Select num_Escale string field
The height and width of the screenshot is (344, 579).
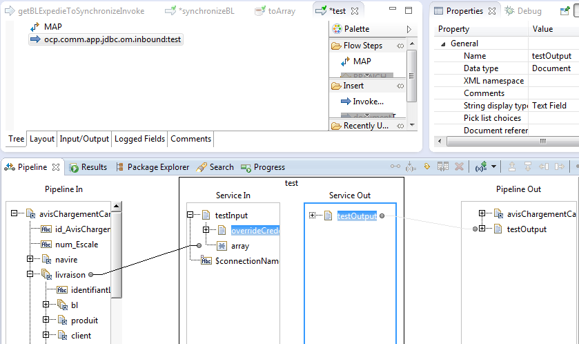point(69,245)
